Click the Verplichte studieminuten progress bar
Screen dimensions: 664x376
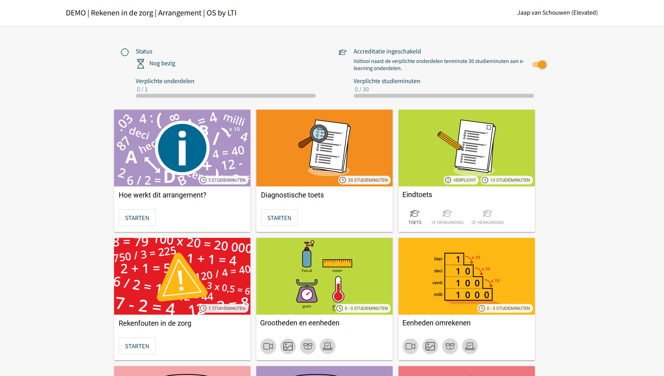(443, 96)
